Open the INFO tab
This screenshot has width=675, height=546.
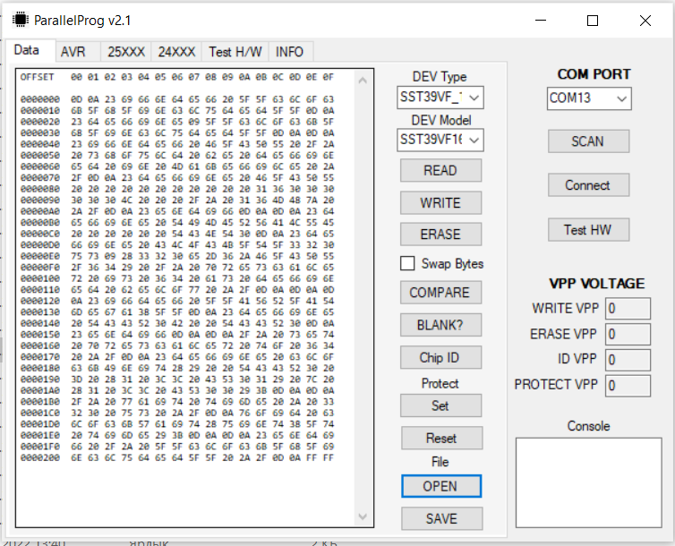pos(291,52)
